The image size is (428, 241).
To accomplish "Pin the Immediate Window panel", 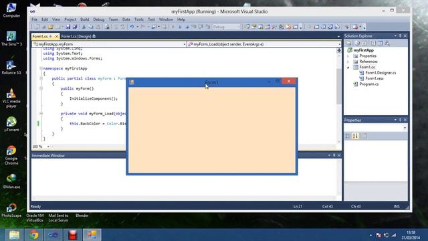I will 334,155.
